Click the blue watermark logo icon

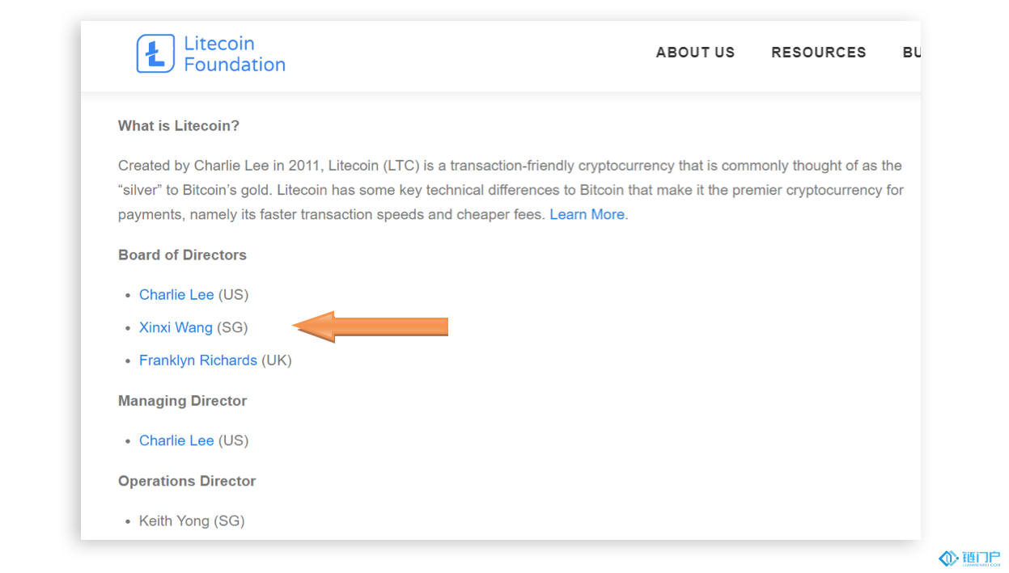948,558
